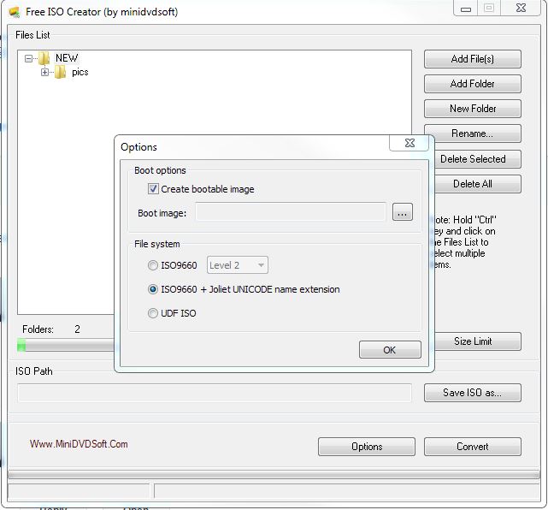Click the New Folder button
This screenshot has width=548, height=510.
[472, 109]
